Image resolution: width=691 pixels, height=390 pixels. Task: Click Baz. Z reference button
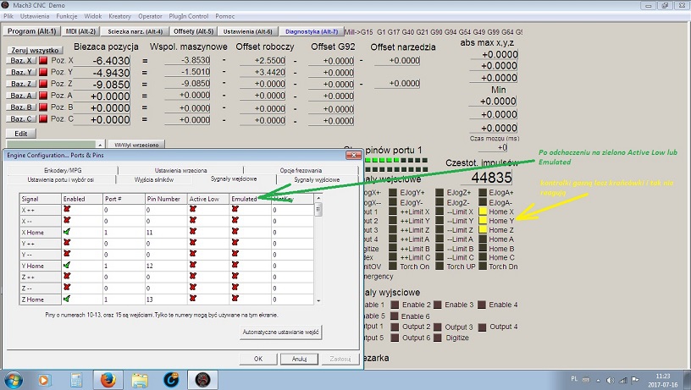click(21, 84)
